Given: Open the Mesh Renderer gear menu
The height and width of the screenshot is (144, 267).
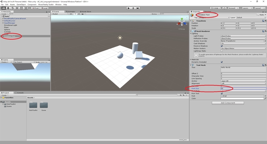Looking at the screenshot, I should (265, 31).
